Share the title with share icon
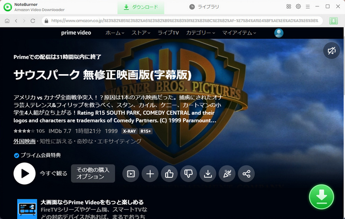The image size is (345, 219). pos(246,174)
